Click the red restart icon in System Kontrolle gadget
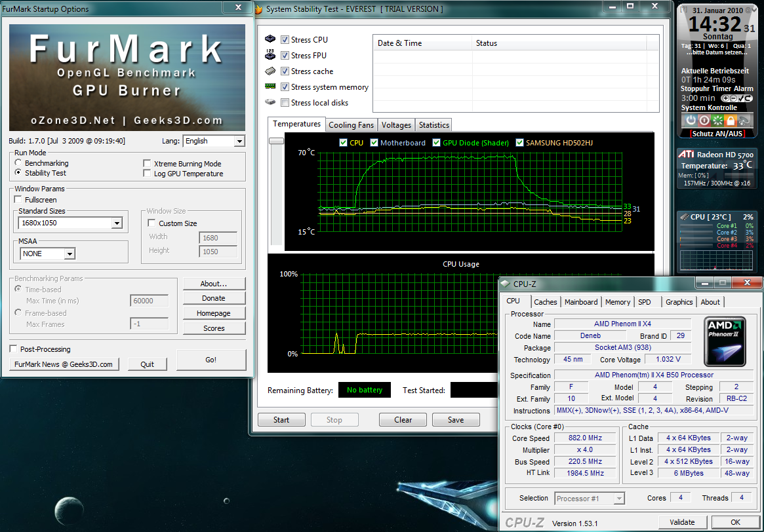This screenshot has height=532, width=764. pos(704,120)
